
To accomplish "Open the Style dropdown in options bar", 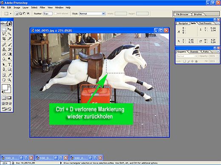I will (92, 14).
